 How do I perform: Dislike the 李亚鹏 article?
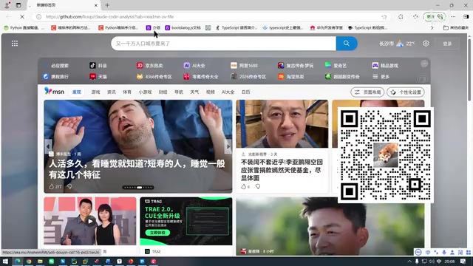pos(258,187)
